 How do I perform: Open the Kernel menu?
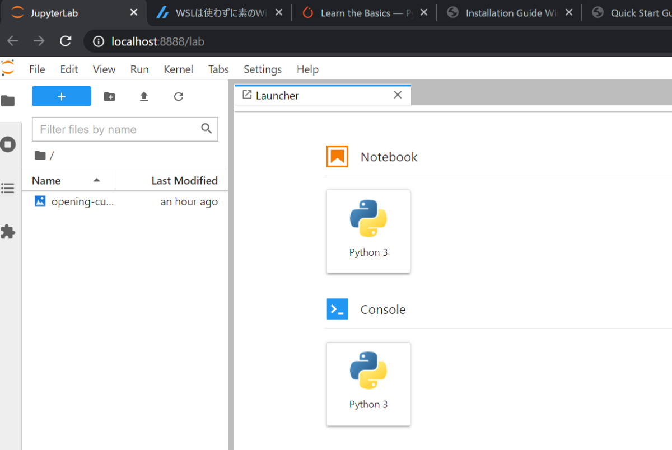178,69
